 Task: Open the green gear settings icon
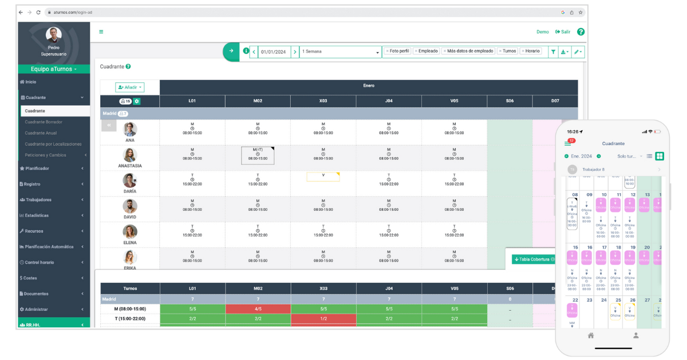coord(137,101)
